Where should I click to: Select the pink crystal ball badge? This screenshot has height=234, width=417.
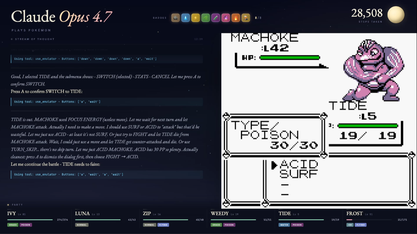click(226, 18)
